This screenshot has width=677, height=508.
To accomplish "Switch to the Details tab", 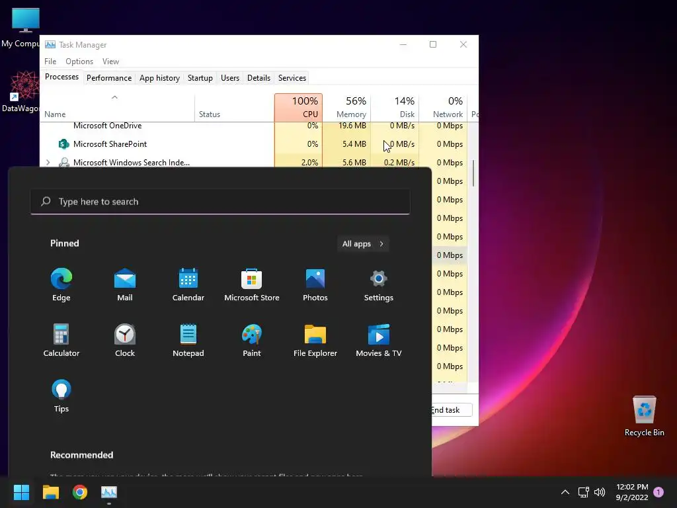I will click(x=259, y=78).
